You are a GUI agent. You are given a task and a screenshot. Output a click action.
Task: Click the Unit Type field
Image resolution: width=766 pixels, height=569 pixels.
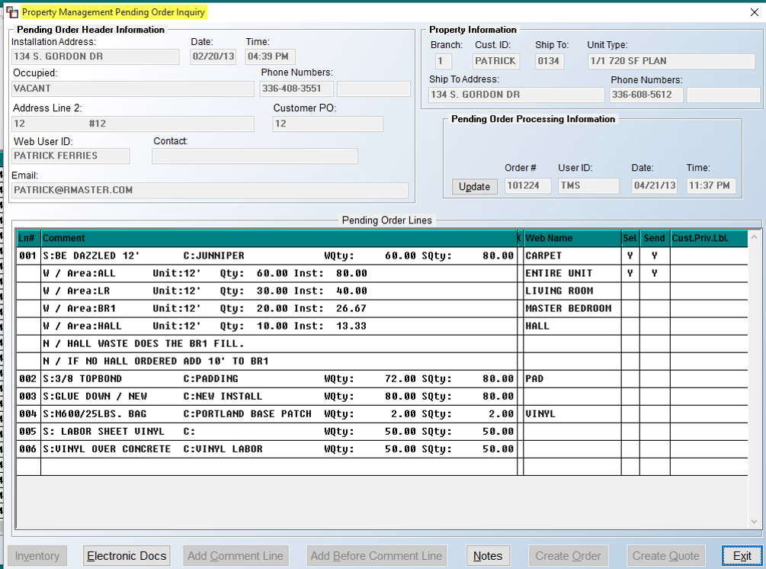pyautogui.click(x=671, y=61)
